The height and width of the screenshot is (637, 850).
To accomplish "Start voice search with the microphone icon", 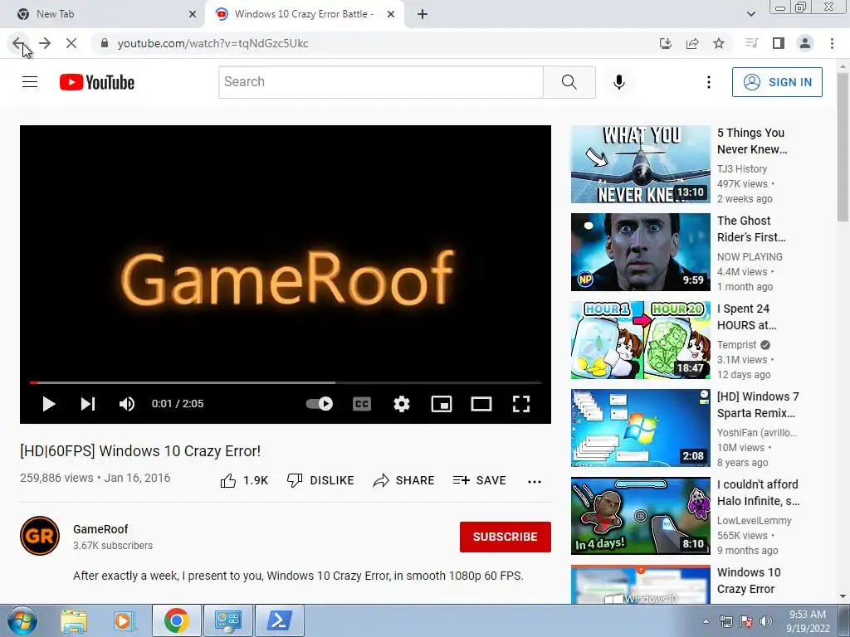I will [x=619, y=82].
